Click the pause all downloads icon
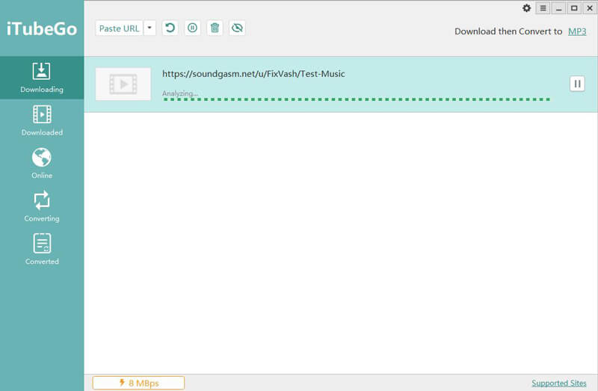598x391 pixels. 193,28
